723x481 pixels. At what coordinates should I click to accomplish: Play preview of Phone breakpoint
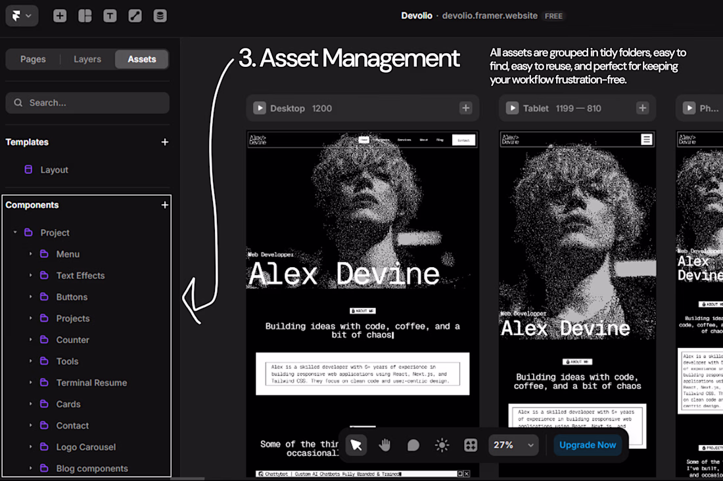pyautogui.click(x=689, y=108)
